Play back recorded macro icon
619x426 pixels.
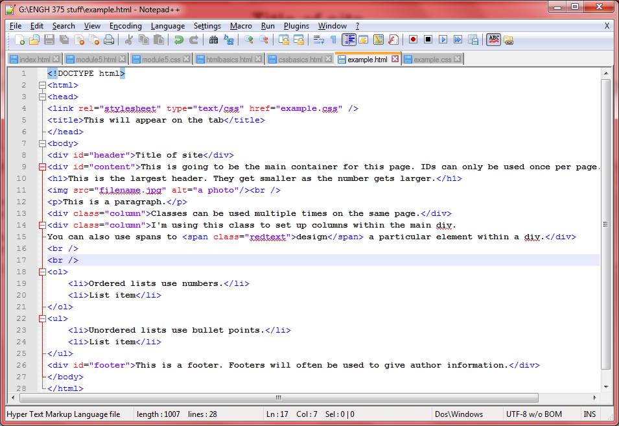443,40
